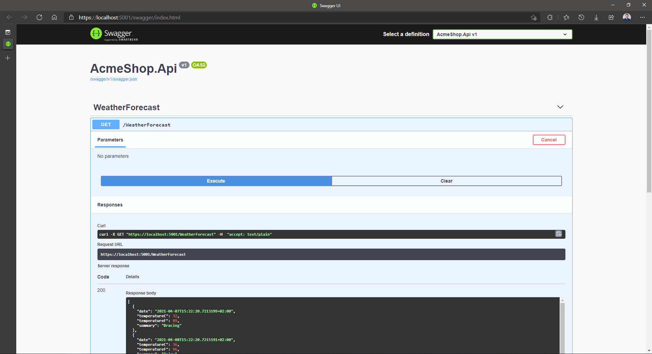652x354 pixels.
Task: Open the AcmeShop.Api v1 definition dropdown
Action: [502, 34]
